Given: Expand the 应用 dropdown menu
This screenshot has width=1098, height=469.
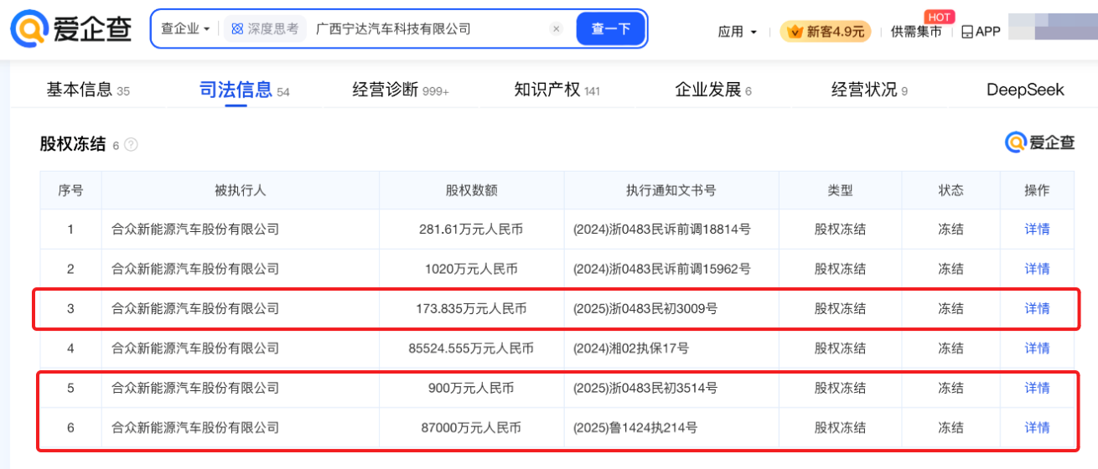Looking at the screenshot, I should pyautogui.click(x=738, y=32).
